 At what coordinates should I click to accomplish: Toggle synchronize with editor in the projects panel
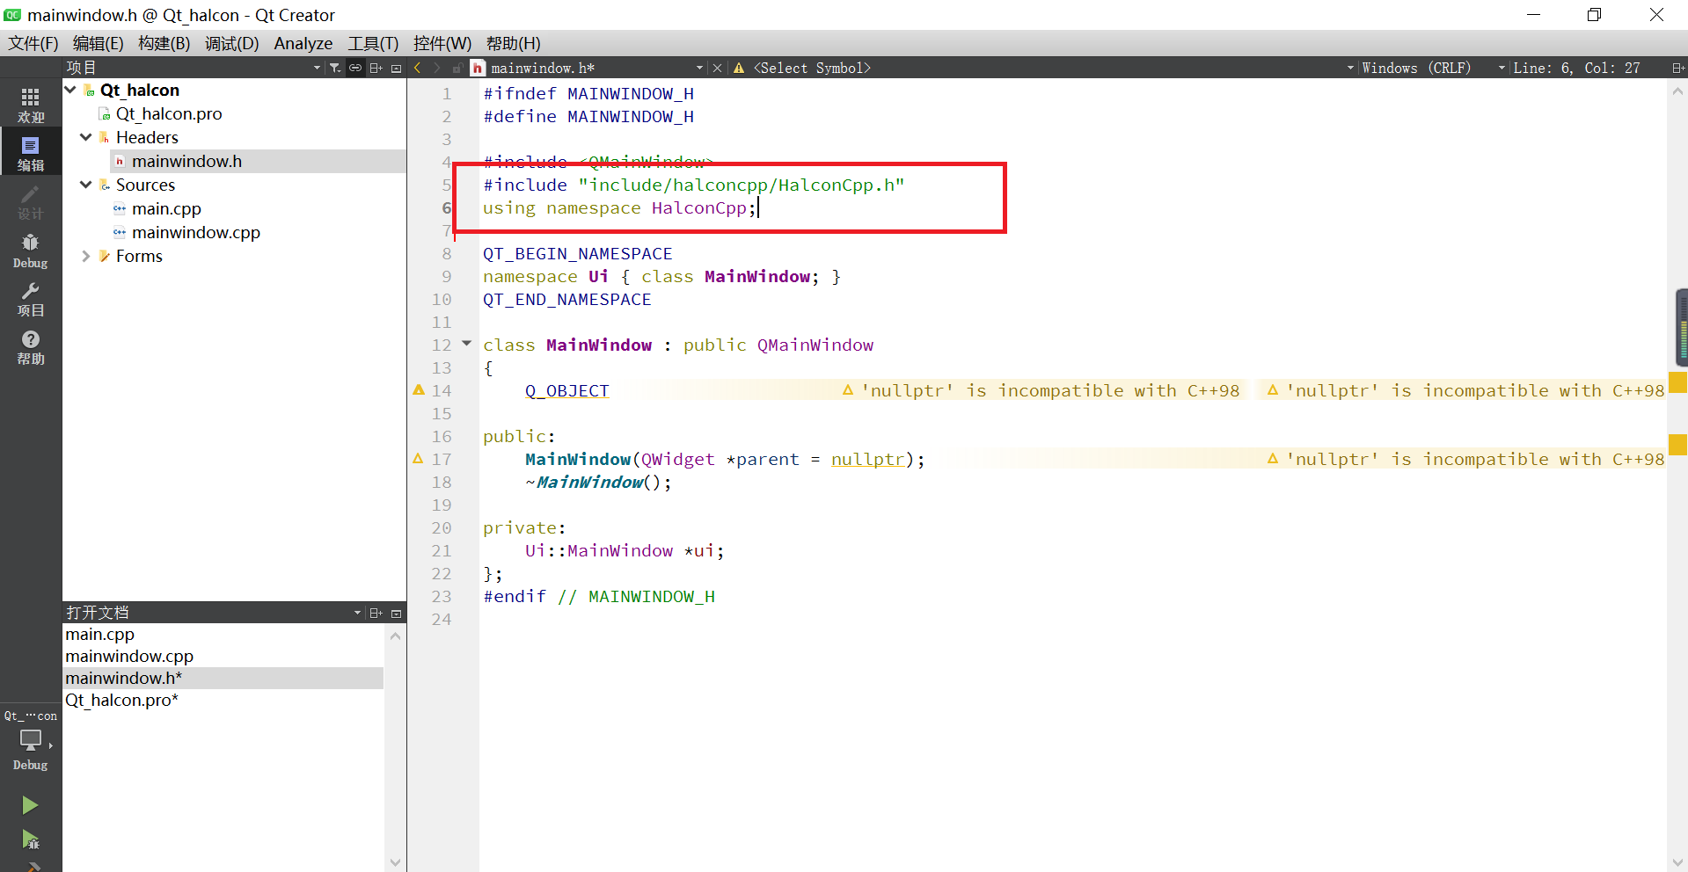point(355,67)
